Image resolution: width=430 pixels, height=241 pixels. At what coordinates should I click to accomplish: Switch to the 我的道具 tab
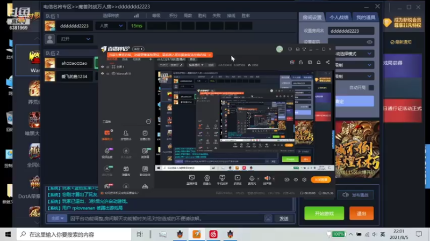coord(365,17)
